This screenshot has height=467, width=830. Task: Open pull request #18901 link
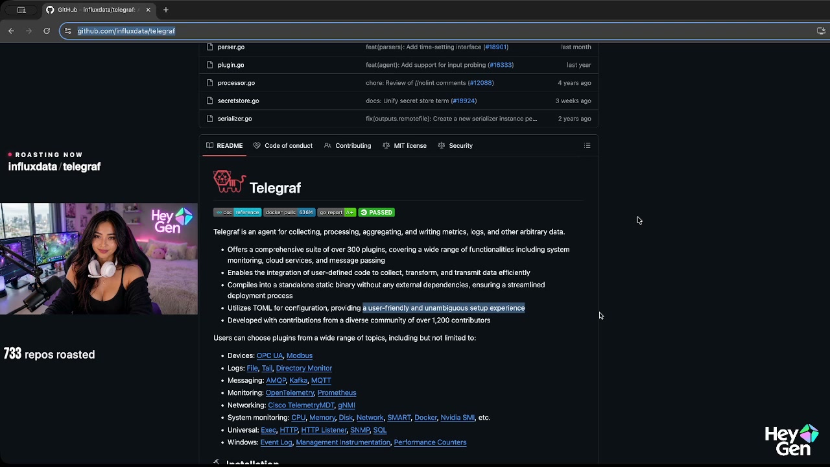(x=495, y=47)
